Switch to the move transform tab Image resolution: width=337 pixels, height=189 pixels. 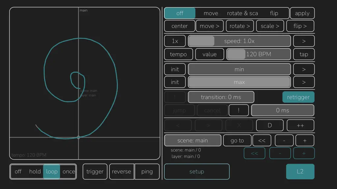[x=211, y=13]
